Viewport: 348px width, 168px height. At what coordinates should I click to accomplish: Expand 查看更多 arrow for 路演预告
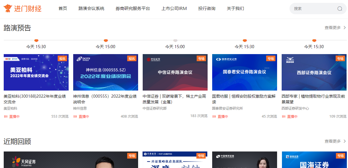345,28
